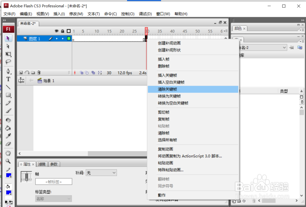Screen dimensions: 306x207
Task: Toggle timeline visibility button beside scene
Action: click(x=21, y=81)
